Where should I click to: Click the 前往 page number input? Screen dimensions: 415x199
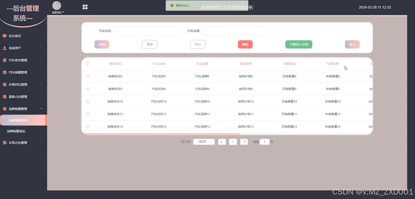[265, 142]
